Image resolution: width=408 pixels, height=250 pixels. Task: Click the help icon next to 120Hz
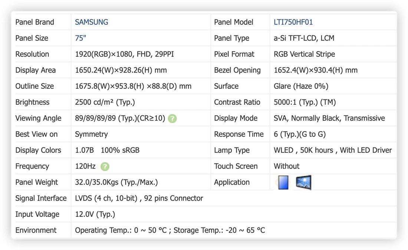(105, 166)
